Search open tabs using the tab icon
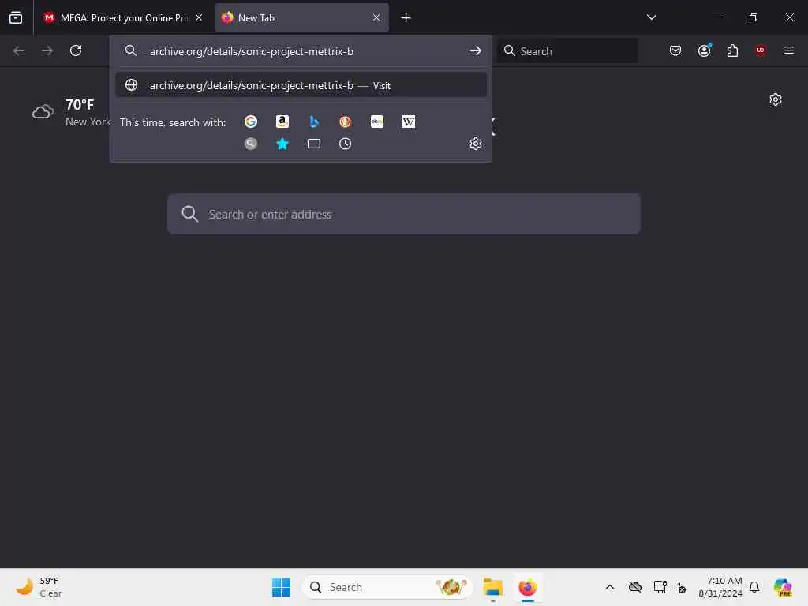The width and height of the screenshot is (808, 606). point(314,144)
